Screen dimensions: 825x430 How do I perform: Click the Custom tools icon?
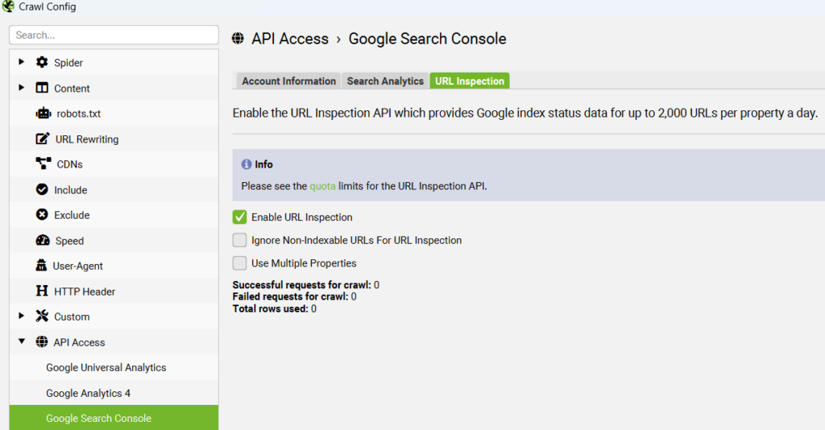(x=42, y=316)
